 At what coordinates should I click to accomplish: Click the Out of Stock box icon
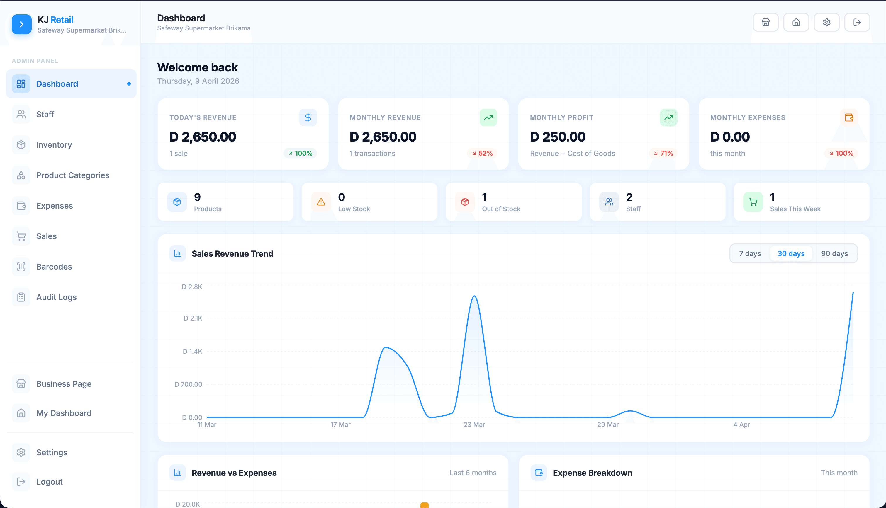[x=465, y=202]
